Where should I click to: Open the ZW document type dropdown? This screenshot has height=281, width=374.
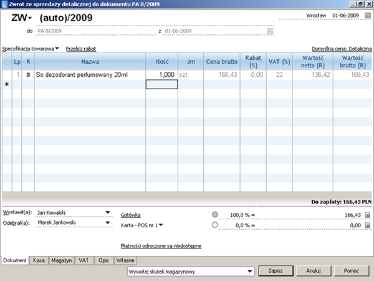click(21, 17)
